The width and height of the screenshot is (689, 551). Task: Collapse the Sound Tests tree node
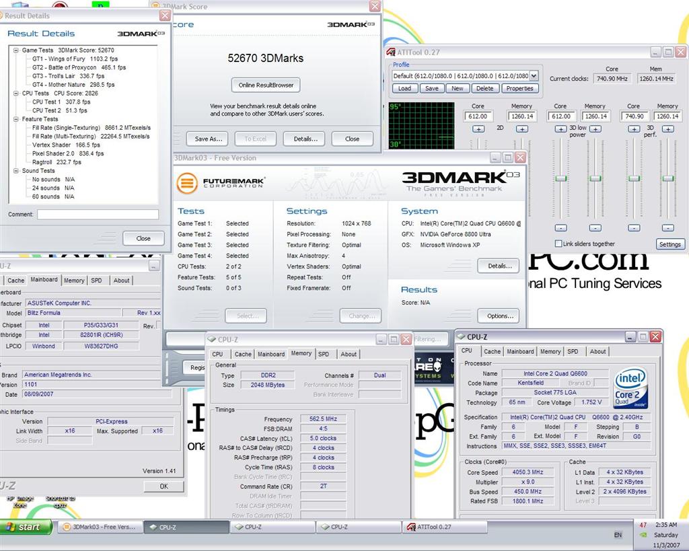(16, 171)
